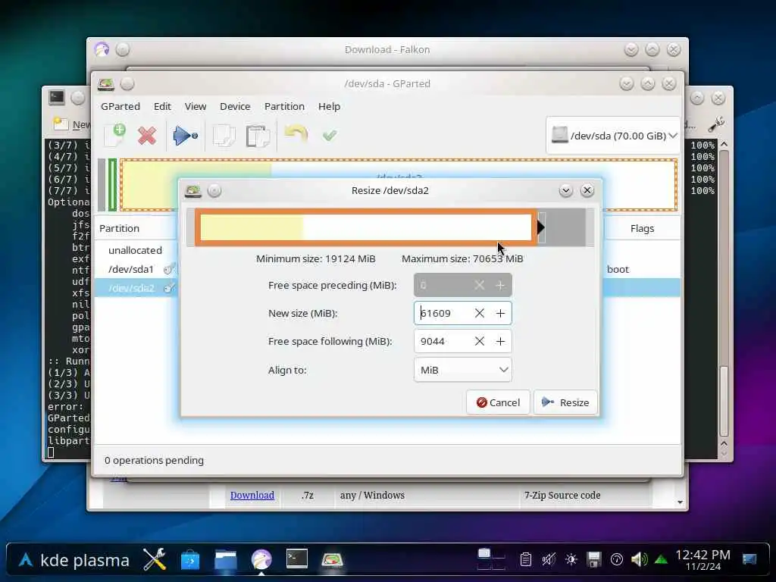776x582 pixels.
Task: Click the pin button on the GParted titlebar
Action: (x=127, y=83)
